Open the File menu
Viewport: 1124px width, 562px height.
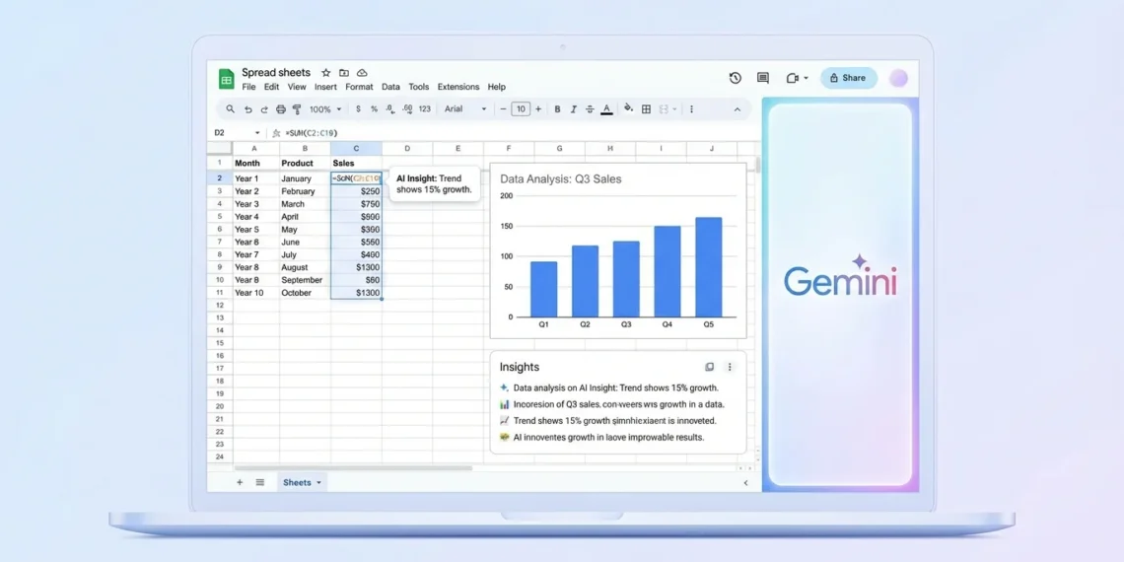(248, 87)
